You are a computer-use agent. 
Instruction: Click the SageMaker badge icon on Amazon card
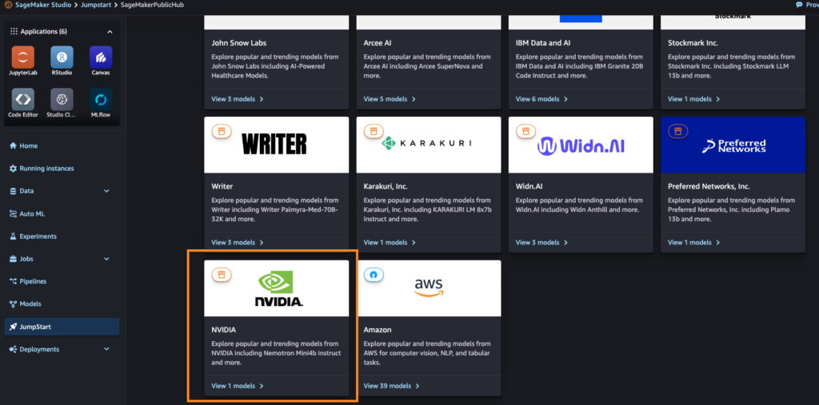[374, 274]
